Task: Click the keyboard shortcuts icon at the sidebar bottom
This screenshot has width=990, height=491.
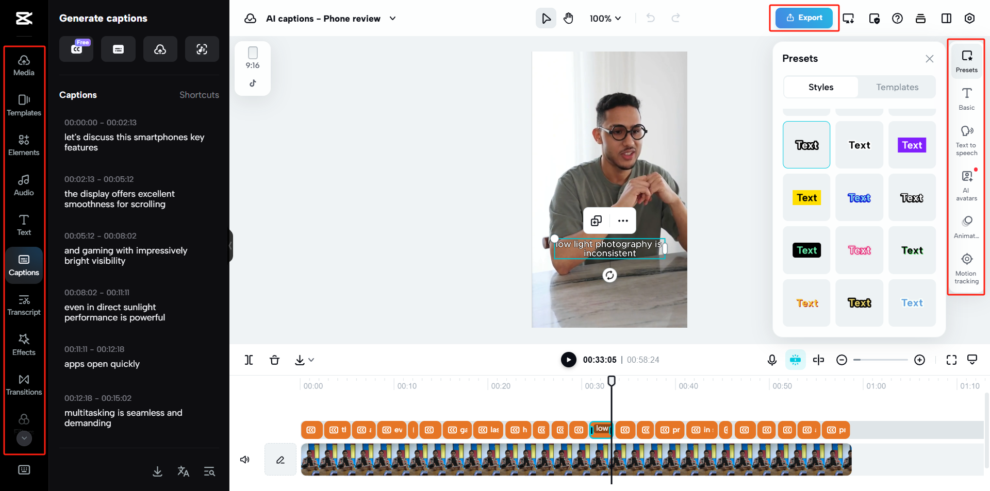Action: [24, 470]
